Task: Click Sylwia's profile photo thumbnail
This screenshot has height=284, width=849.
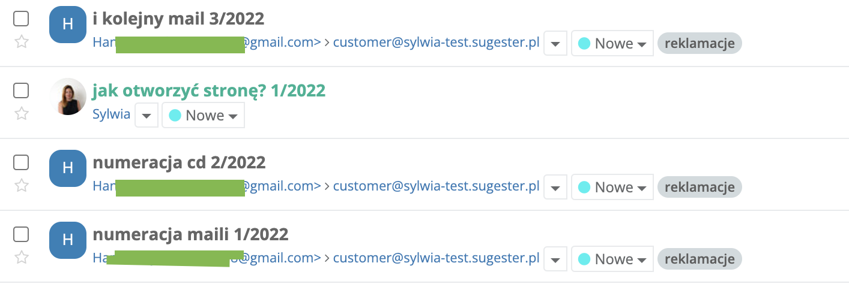Action: click(68, 96)
